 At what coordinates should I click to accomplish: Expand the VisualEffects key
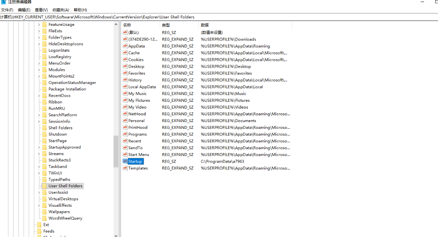[39, 205]
